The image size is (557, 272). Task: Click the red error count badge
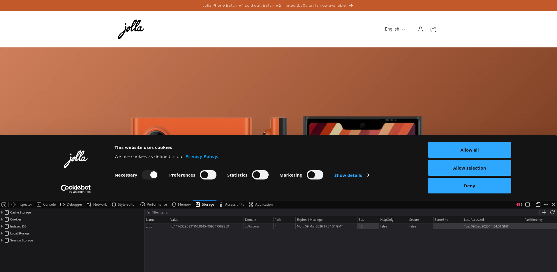pos(519,205)
